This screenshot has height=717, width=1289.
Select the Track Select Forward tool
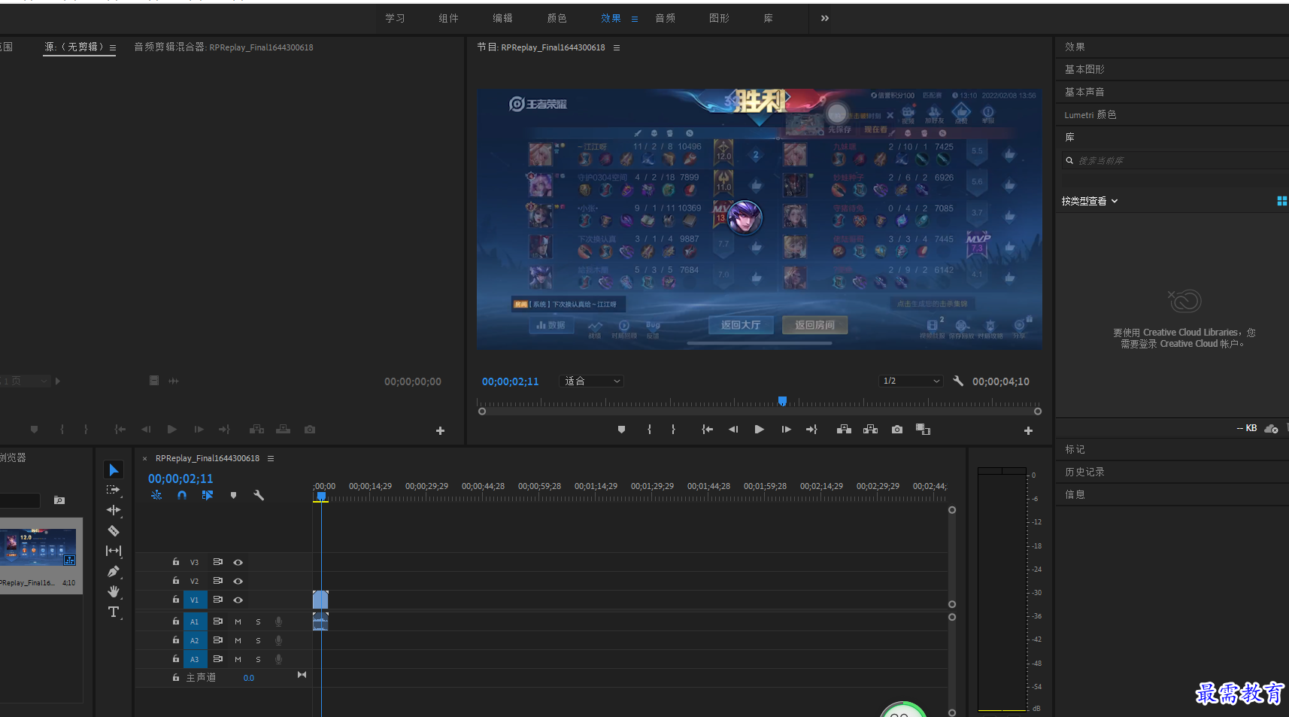tap(114, 490)
